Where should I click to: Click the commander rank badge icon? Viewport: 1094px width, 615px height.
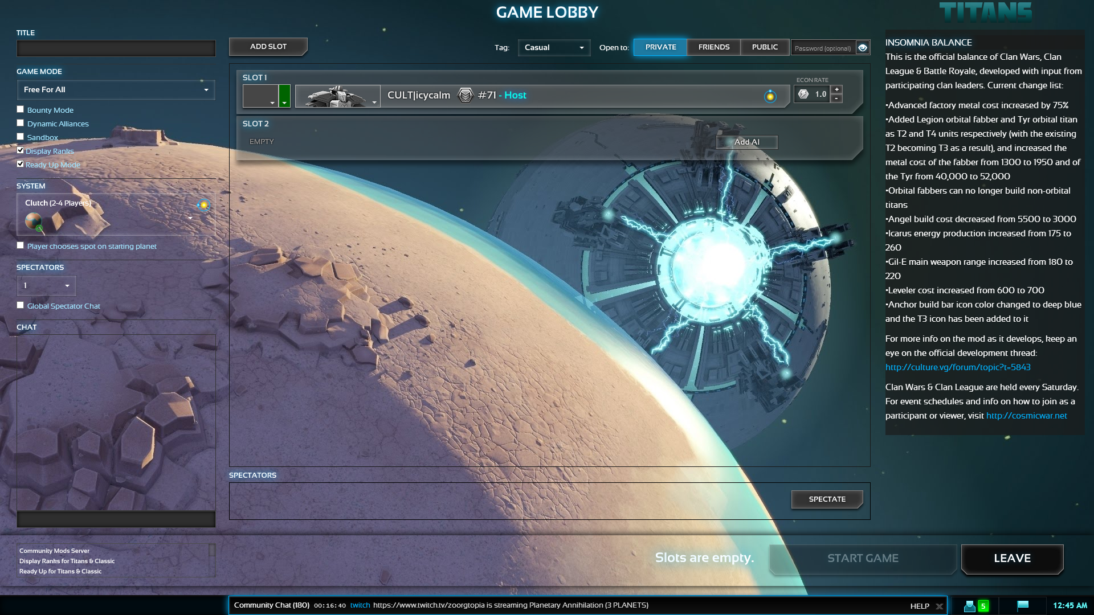(466, 95)
